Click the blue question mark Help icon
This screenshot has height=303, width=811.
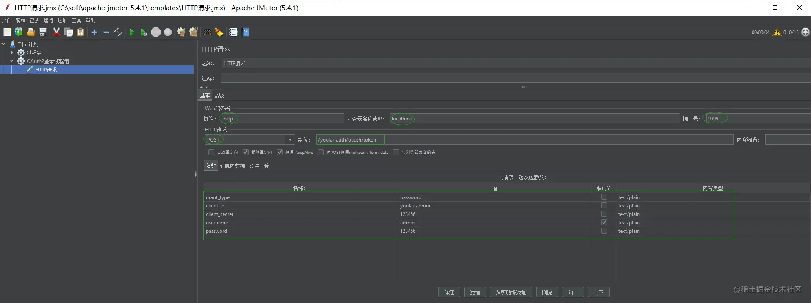(246, 32)
